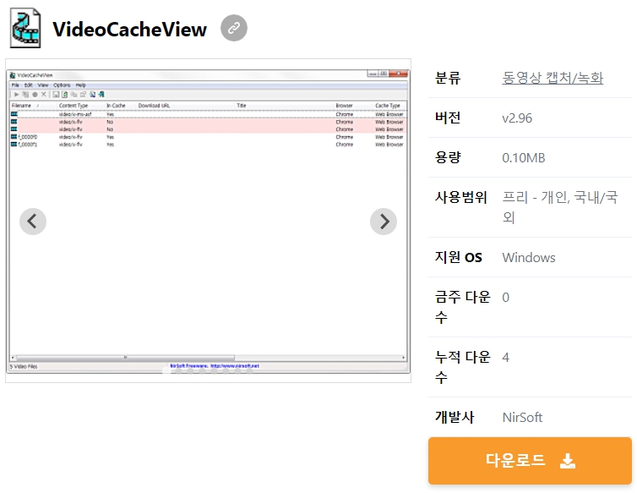Click the 용량 size label
The image size is (637, 493).
coord(448,157)
